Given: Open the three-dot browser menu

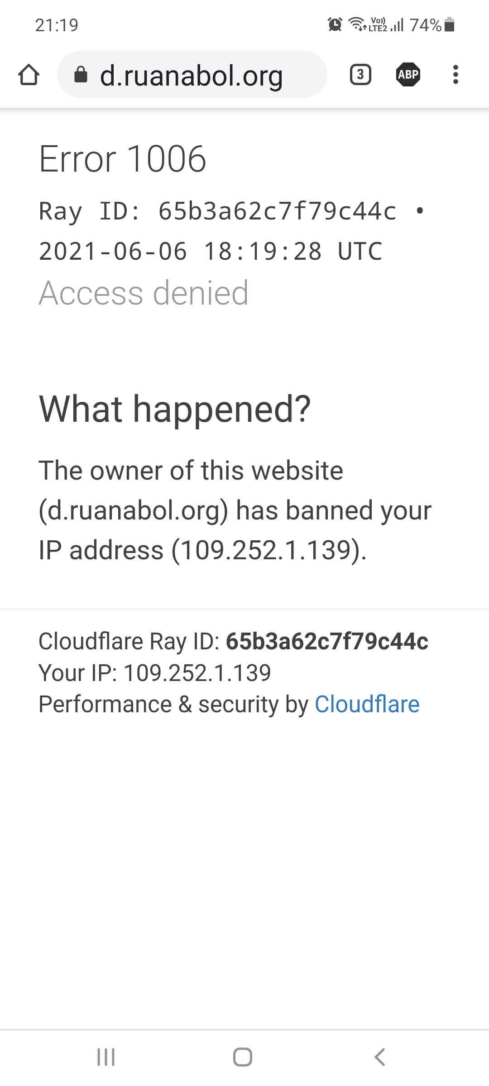Looking at the screenshot, I should [x=455, y=75].
